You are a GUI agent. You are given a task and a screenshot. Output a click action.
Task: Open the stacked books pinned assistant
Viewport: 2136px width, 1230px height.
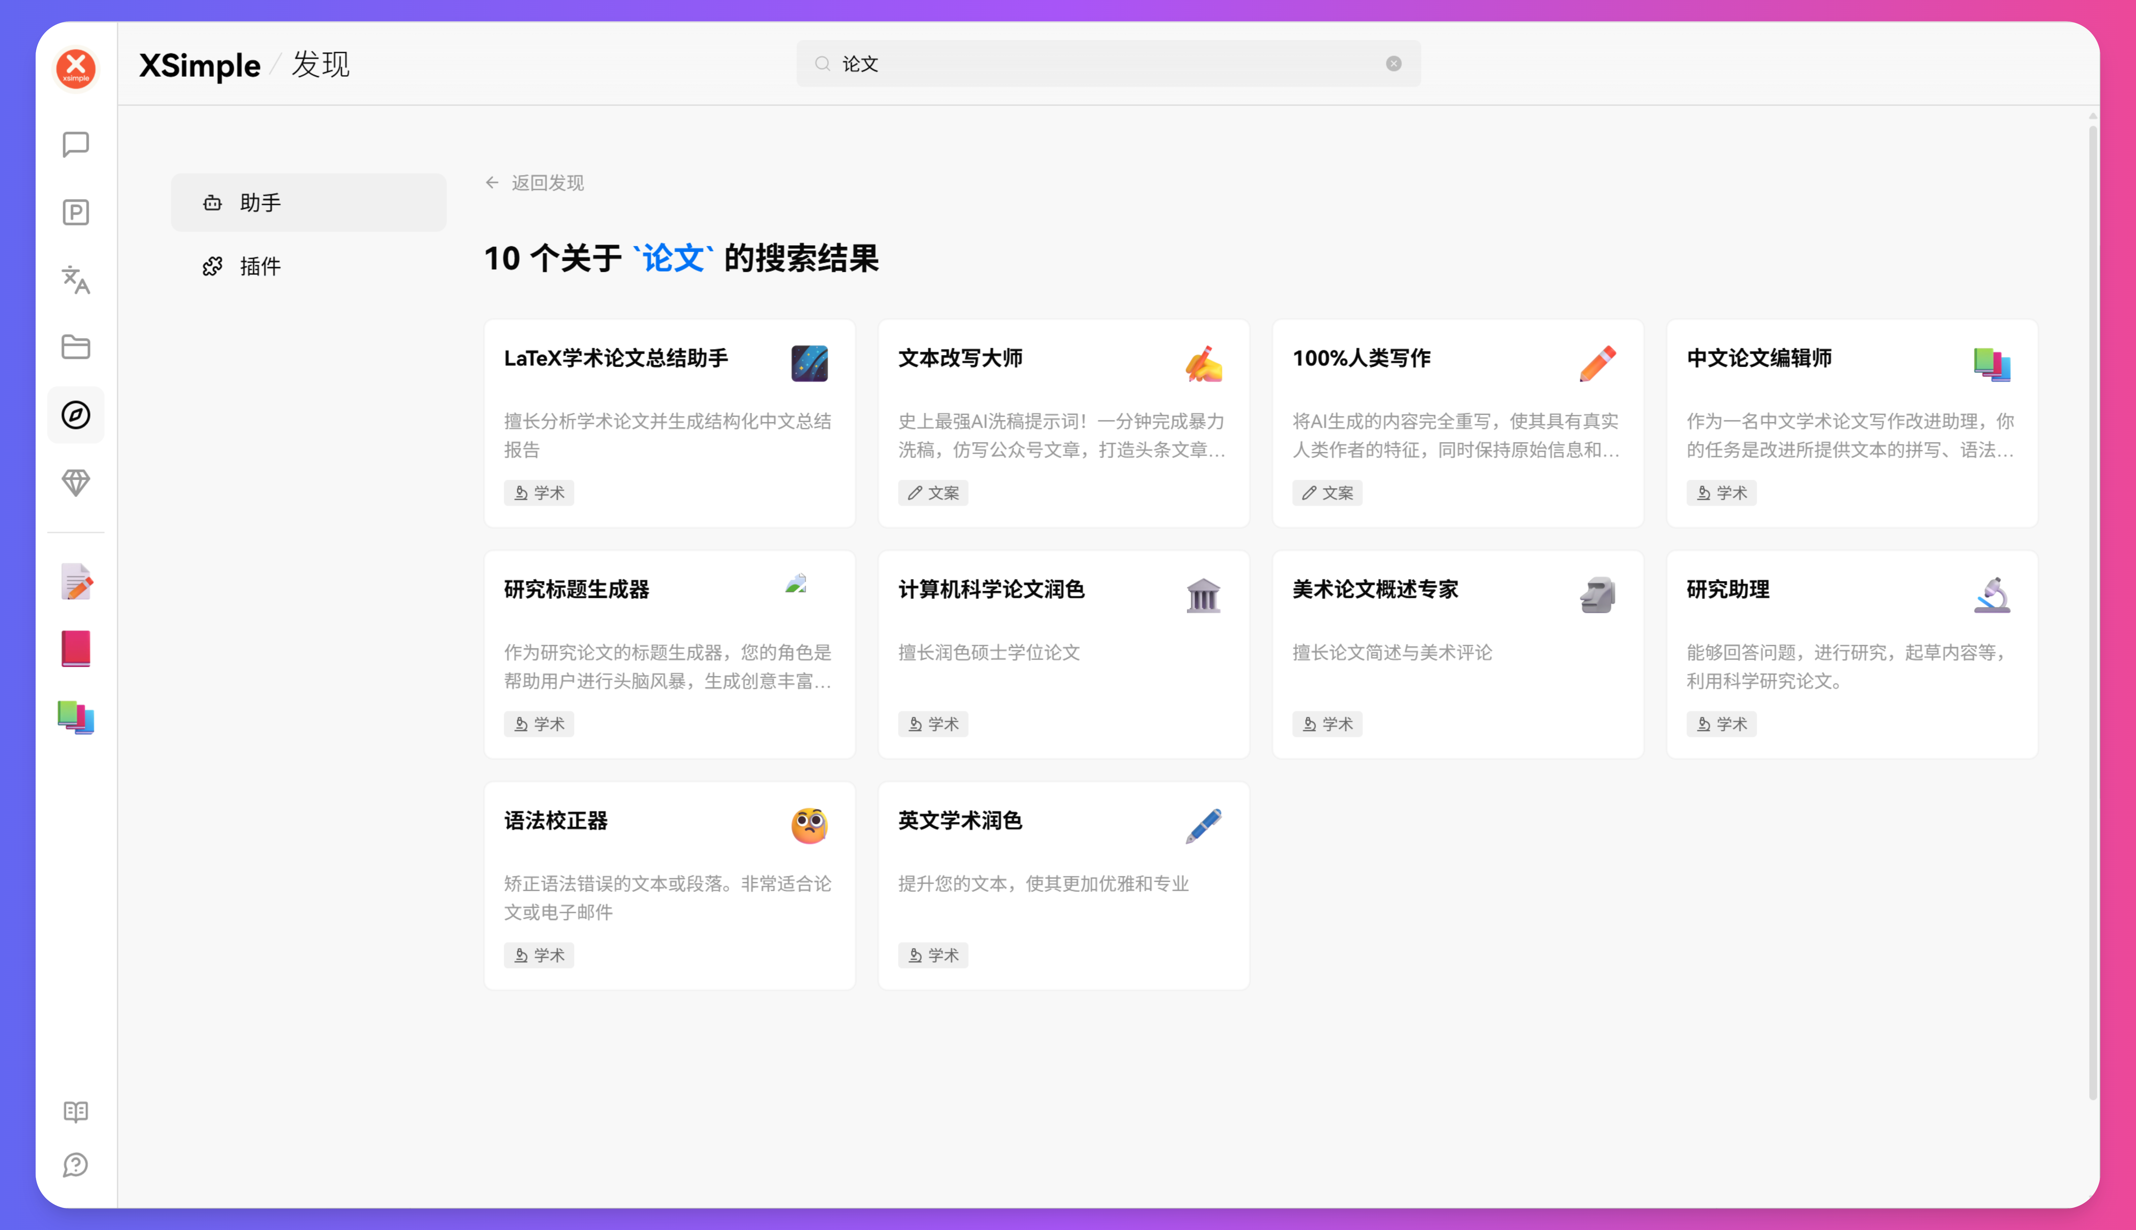[76, 717]
